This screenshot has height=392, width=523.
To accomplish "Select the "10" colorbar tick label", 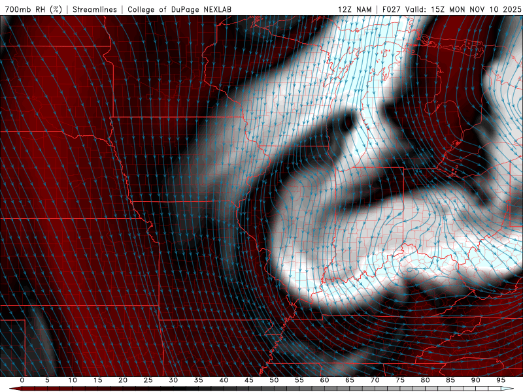I will [73, 380].
